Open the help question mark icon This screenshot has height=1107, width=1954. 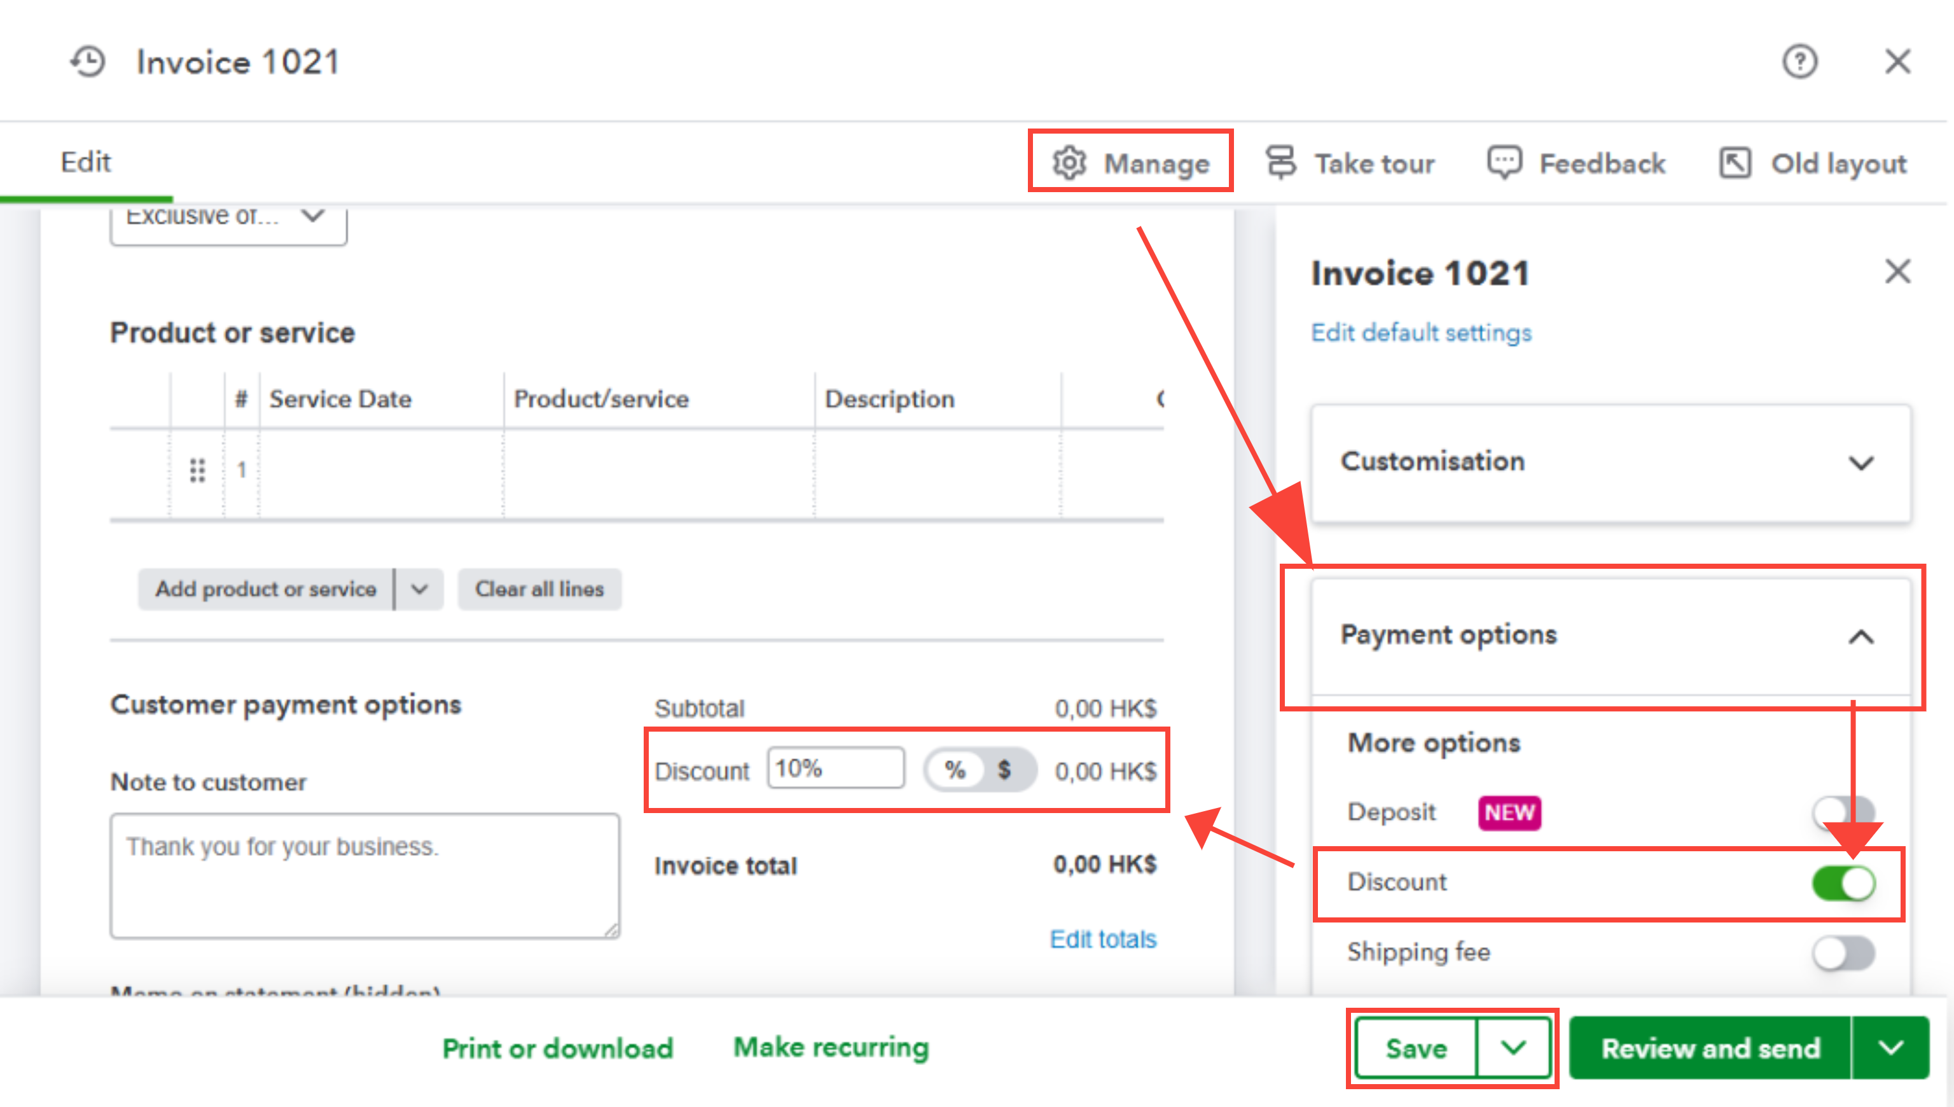[1799, 62]
